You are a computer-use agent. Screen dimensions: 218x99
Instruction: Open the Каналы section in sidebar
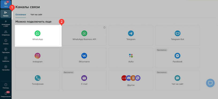[6, 14]
